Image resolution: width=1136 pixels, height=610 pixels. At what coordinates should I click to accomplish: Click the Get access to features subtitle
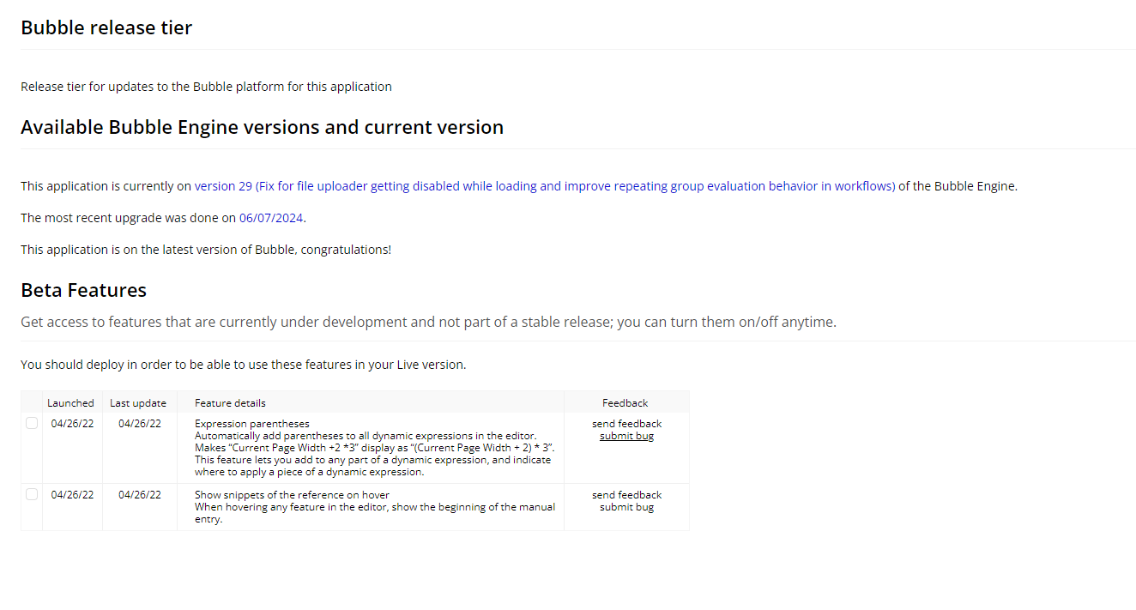(428, 322)
